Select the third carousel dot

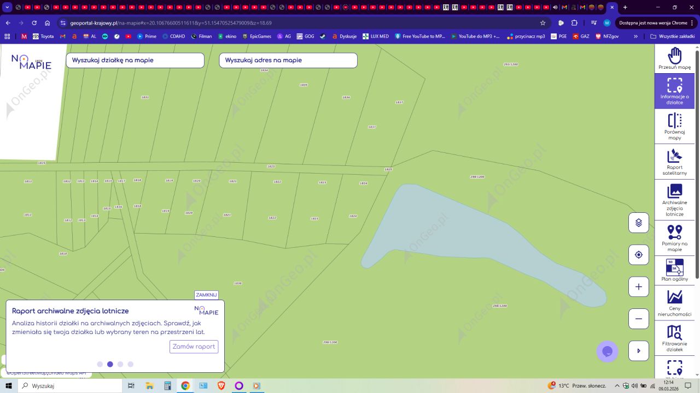pos(120,364)
